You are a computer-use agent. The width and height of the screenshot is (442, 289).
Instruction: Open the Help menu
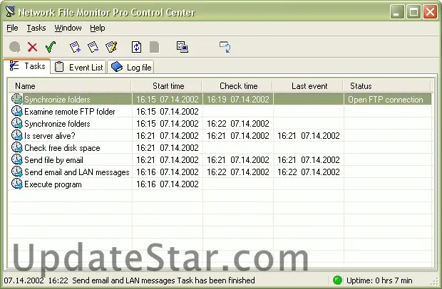98,28
